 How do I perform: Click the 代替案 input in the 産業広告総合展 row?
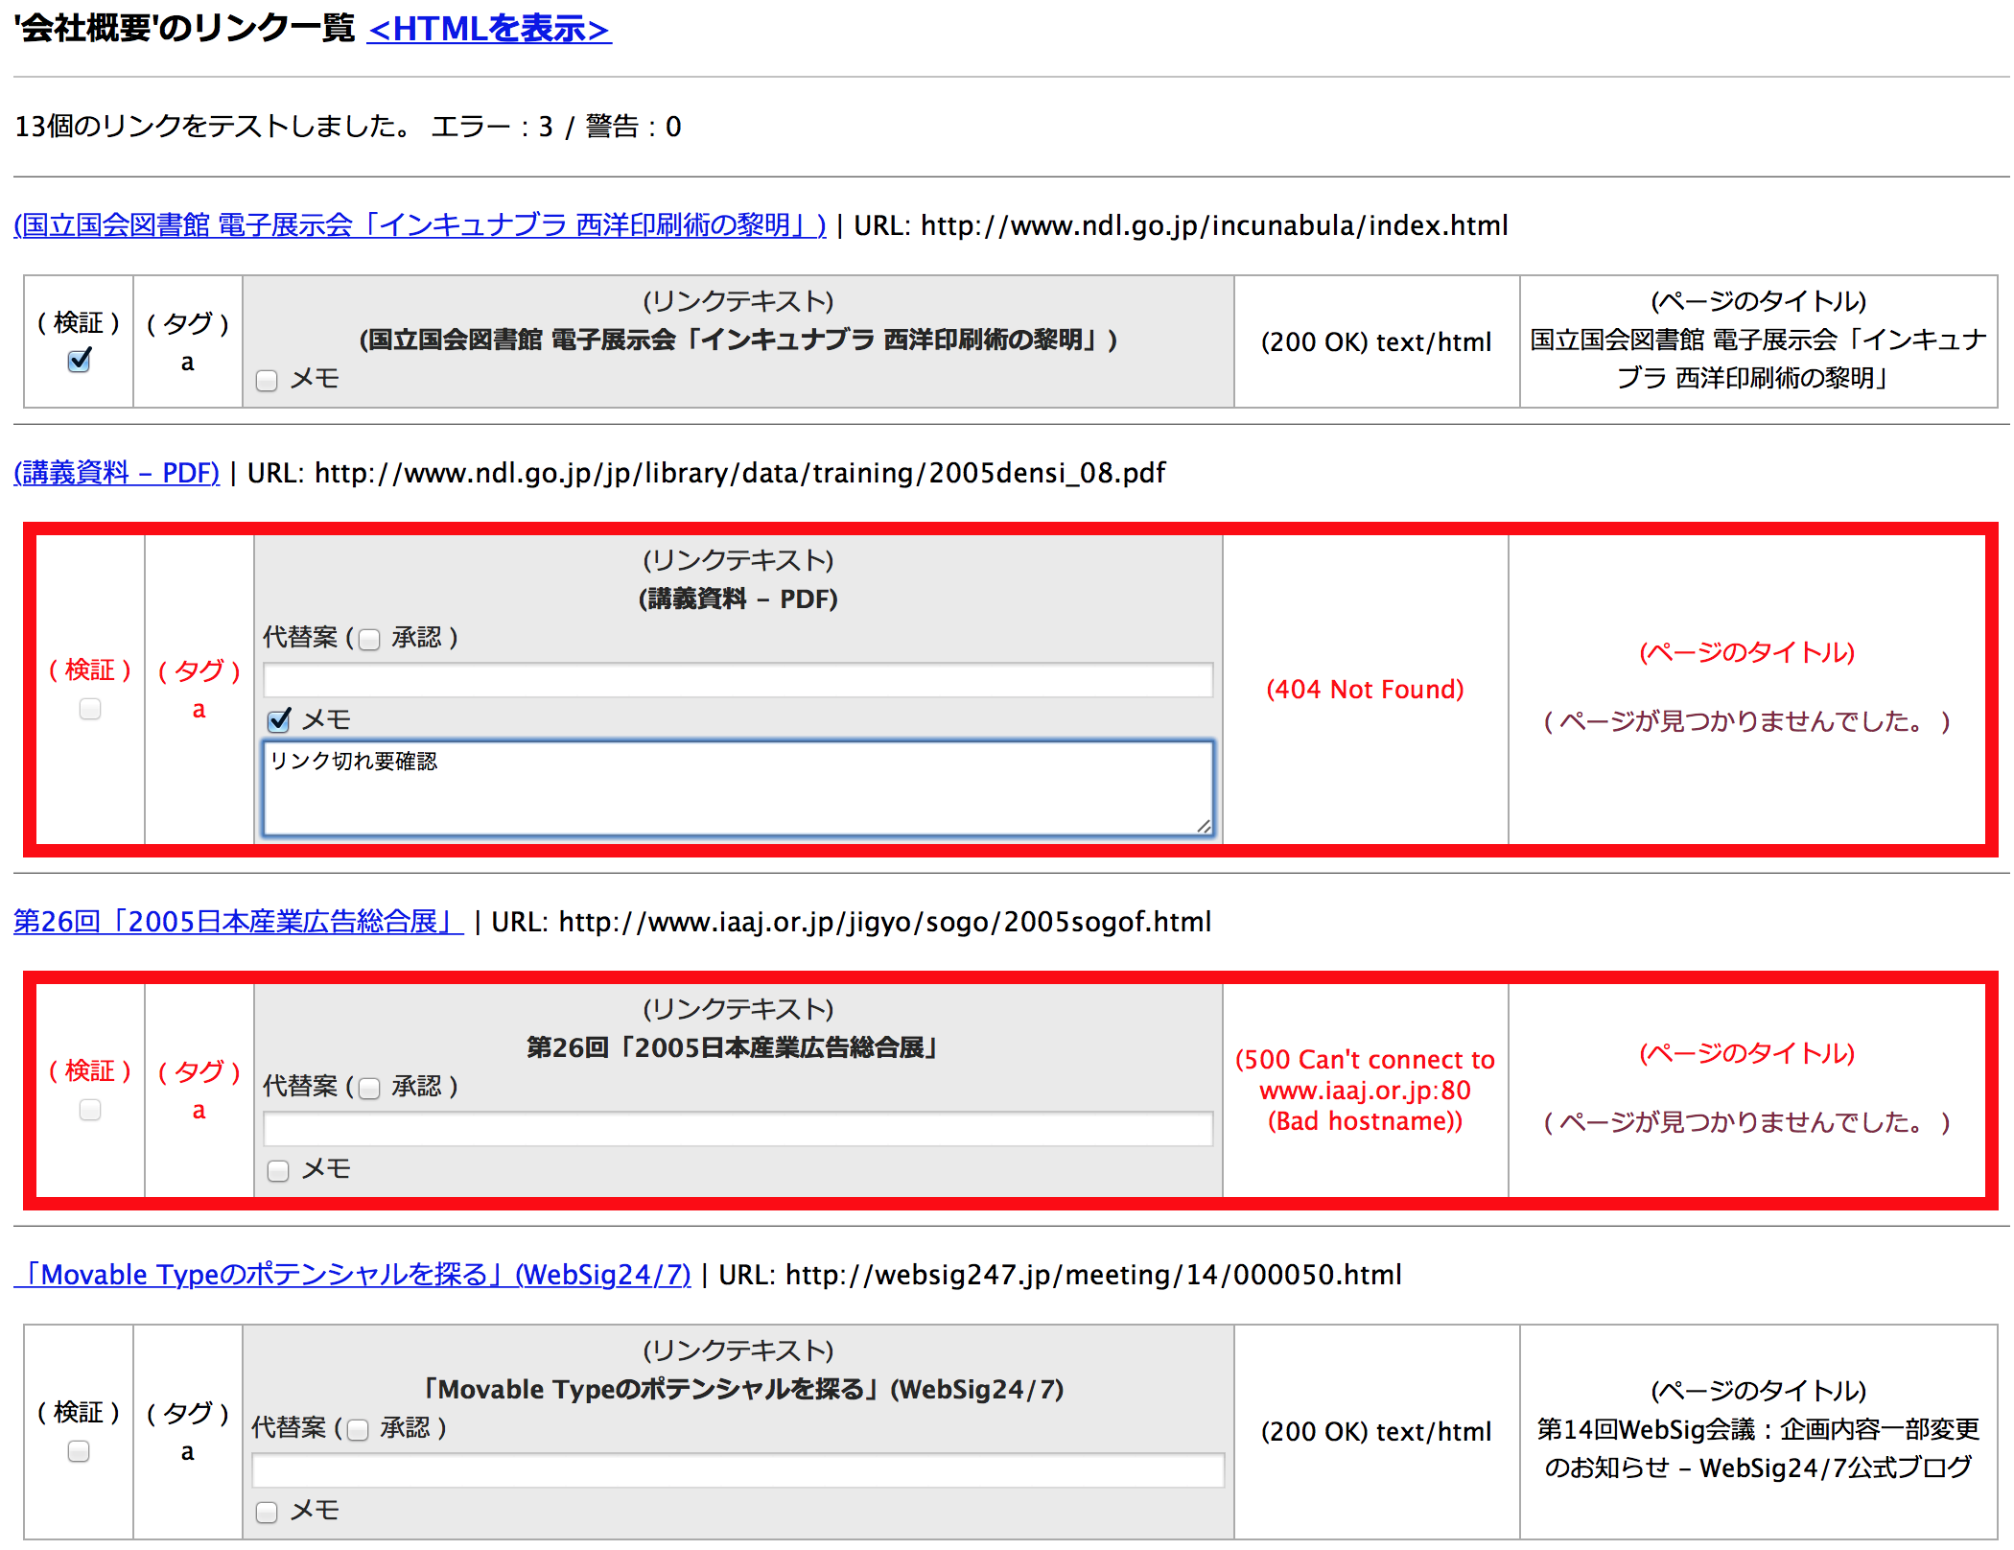coord(737,1130)
